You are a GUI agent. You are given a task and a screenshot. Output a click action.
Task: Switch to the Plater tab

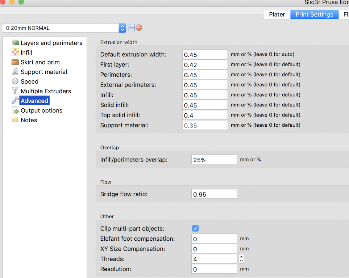tap(277, 14)
